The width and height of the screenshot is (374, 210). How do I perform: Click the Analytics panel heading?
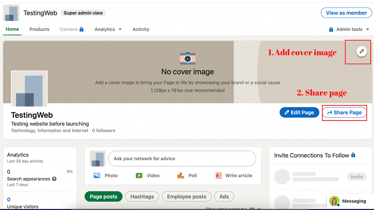[x=18, y=155]
